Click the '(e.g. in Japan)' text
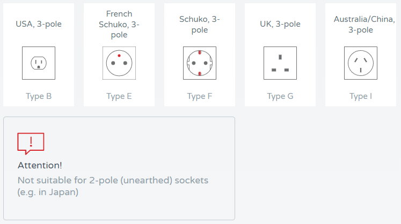The image size is (401, 224). coord(48,192)
